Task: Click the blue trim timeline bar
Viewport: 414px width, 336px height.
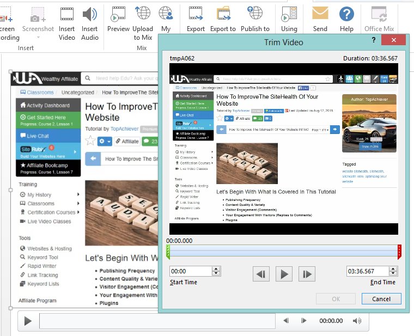Action: click(284, 252)
